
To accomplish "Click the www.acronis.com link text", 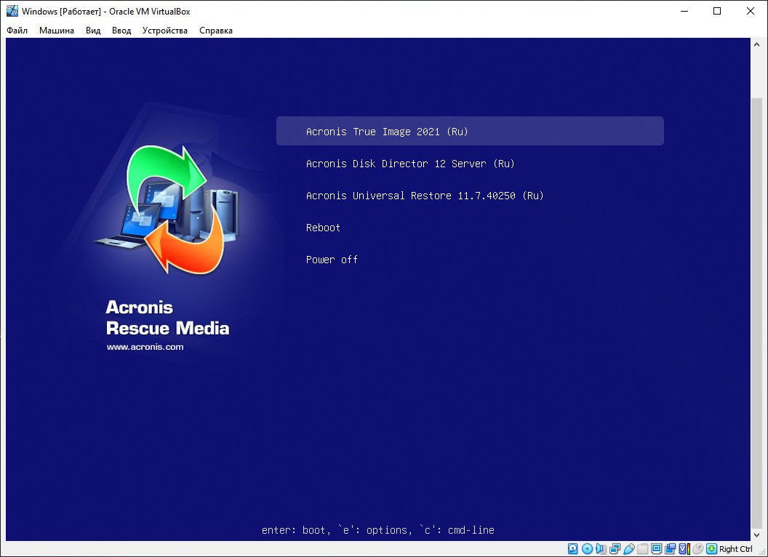I will 145,347.
